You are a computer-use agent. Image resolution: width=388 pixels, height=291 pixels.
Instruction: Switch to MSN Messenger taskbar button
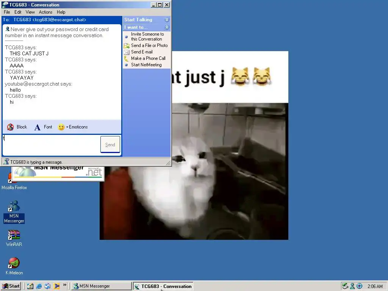pos(102,286)
